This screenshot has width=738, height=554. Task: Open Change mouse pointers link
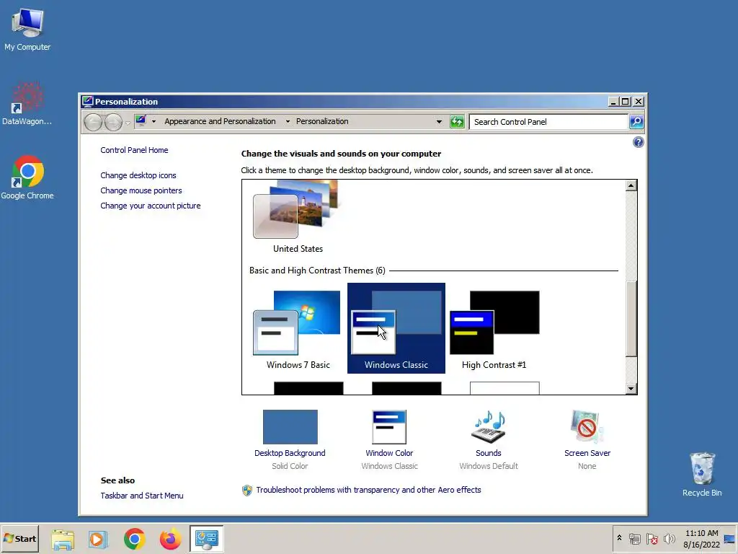coord(141,190)
